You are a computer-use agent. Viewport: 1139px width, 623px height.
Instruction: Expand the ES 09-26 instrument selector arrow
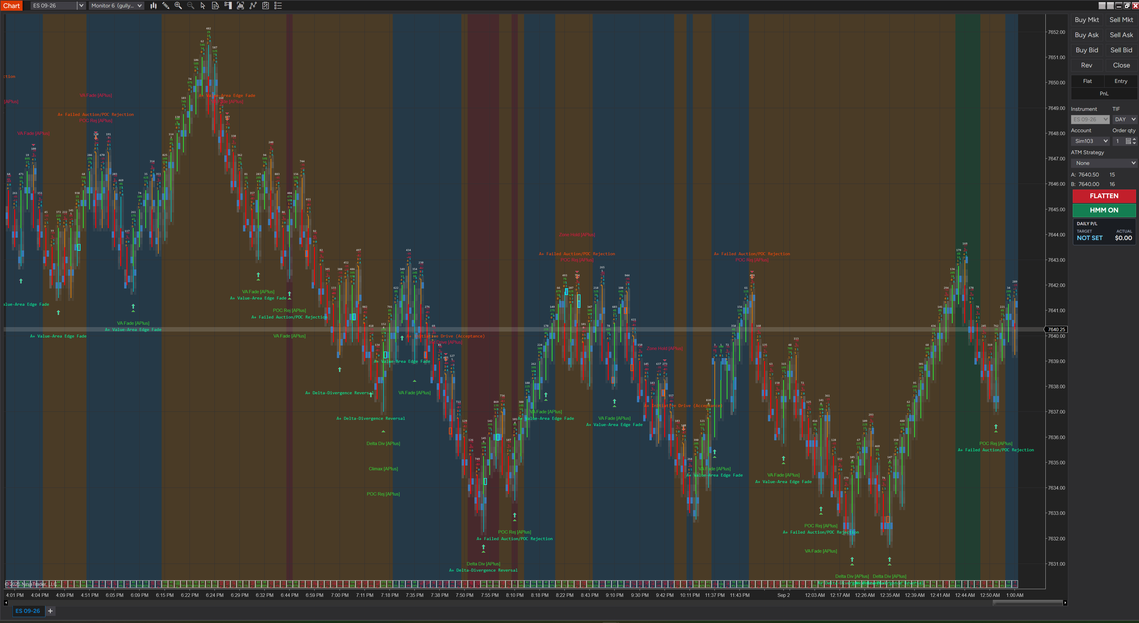(81, 6)
